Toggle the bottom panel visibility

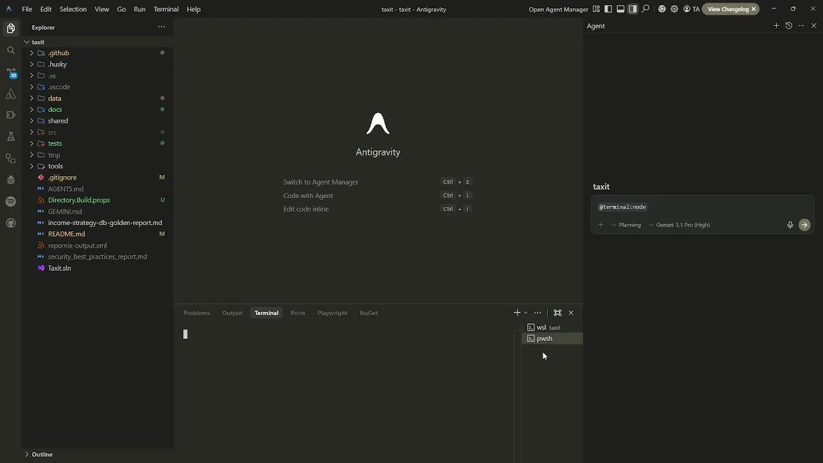(x=620, y=9)
